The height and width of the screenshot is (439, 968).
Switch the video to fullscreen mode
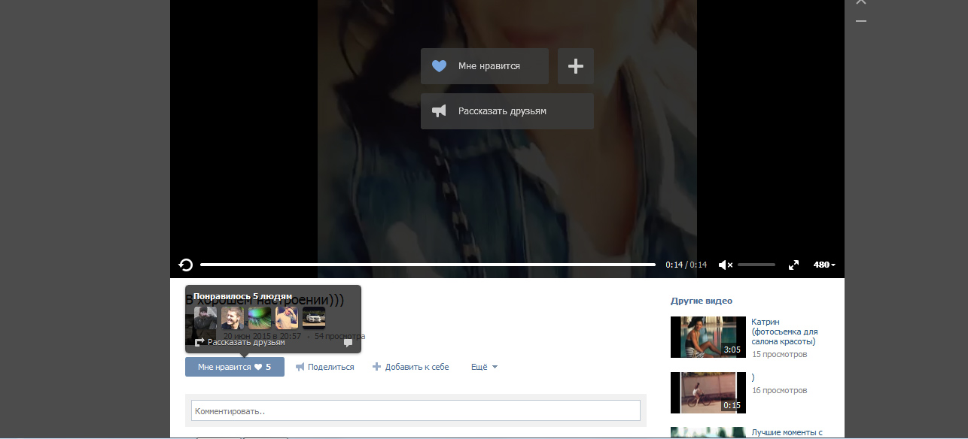(793, 265)
